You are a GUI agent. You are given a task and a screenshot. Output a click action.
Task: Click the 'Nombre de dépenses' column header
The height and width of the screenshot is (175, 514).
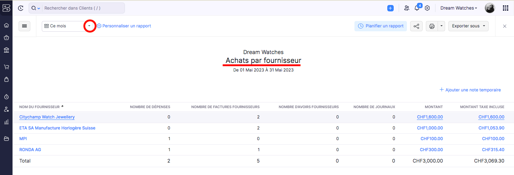[150, 107]
